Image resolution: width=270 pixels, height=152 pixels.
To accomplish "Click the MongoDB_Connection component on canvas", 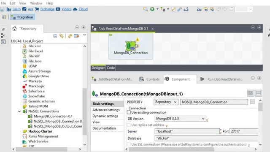I will point(130,46).
